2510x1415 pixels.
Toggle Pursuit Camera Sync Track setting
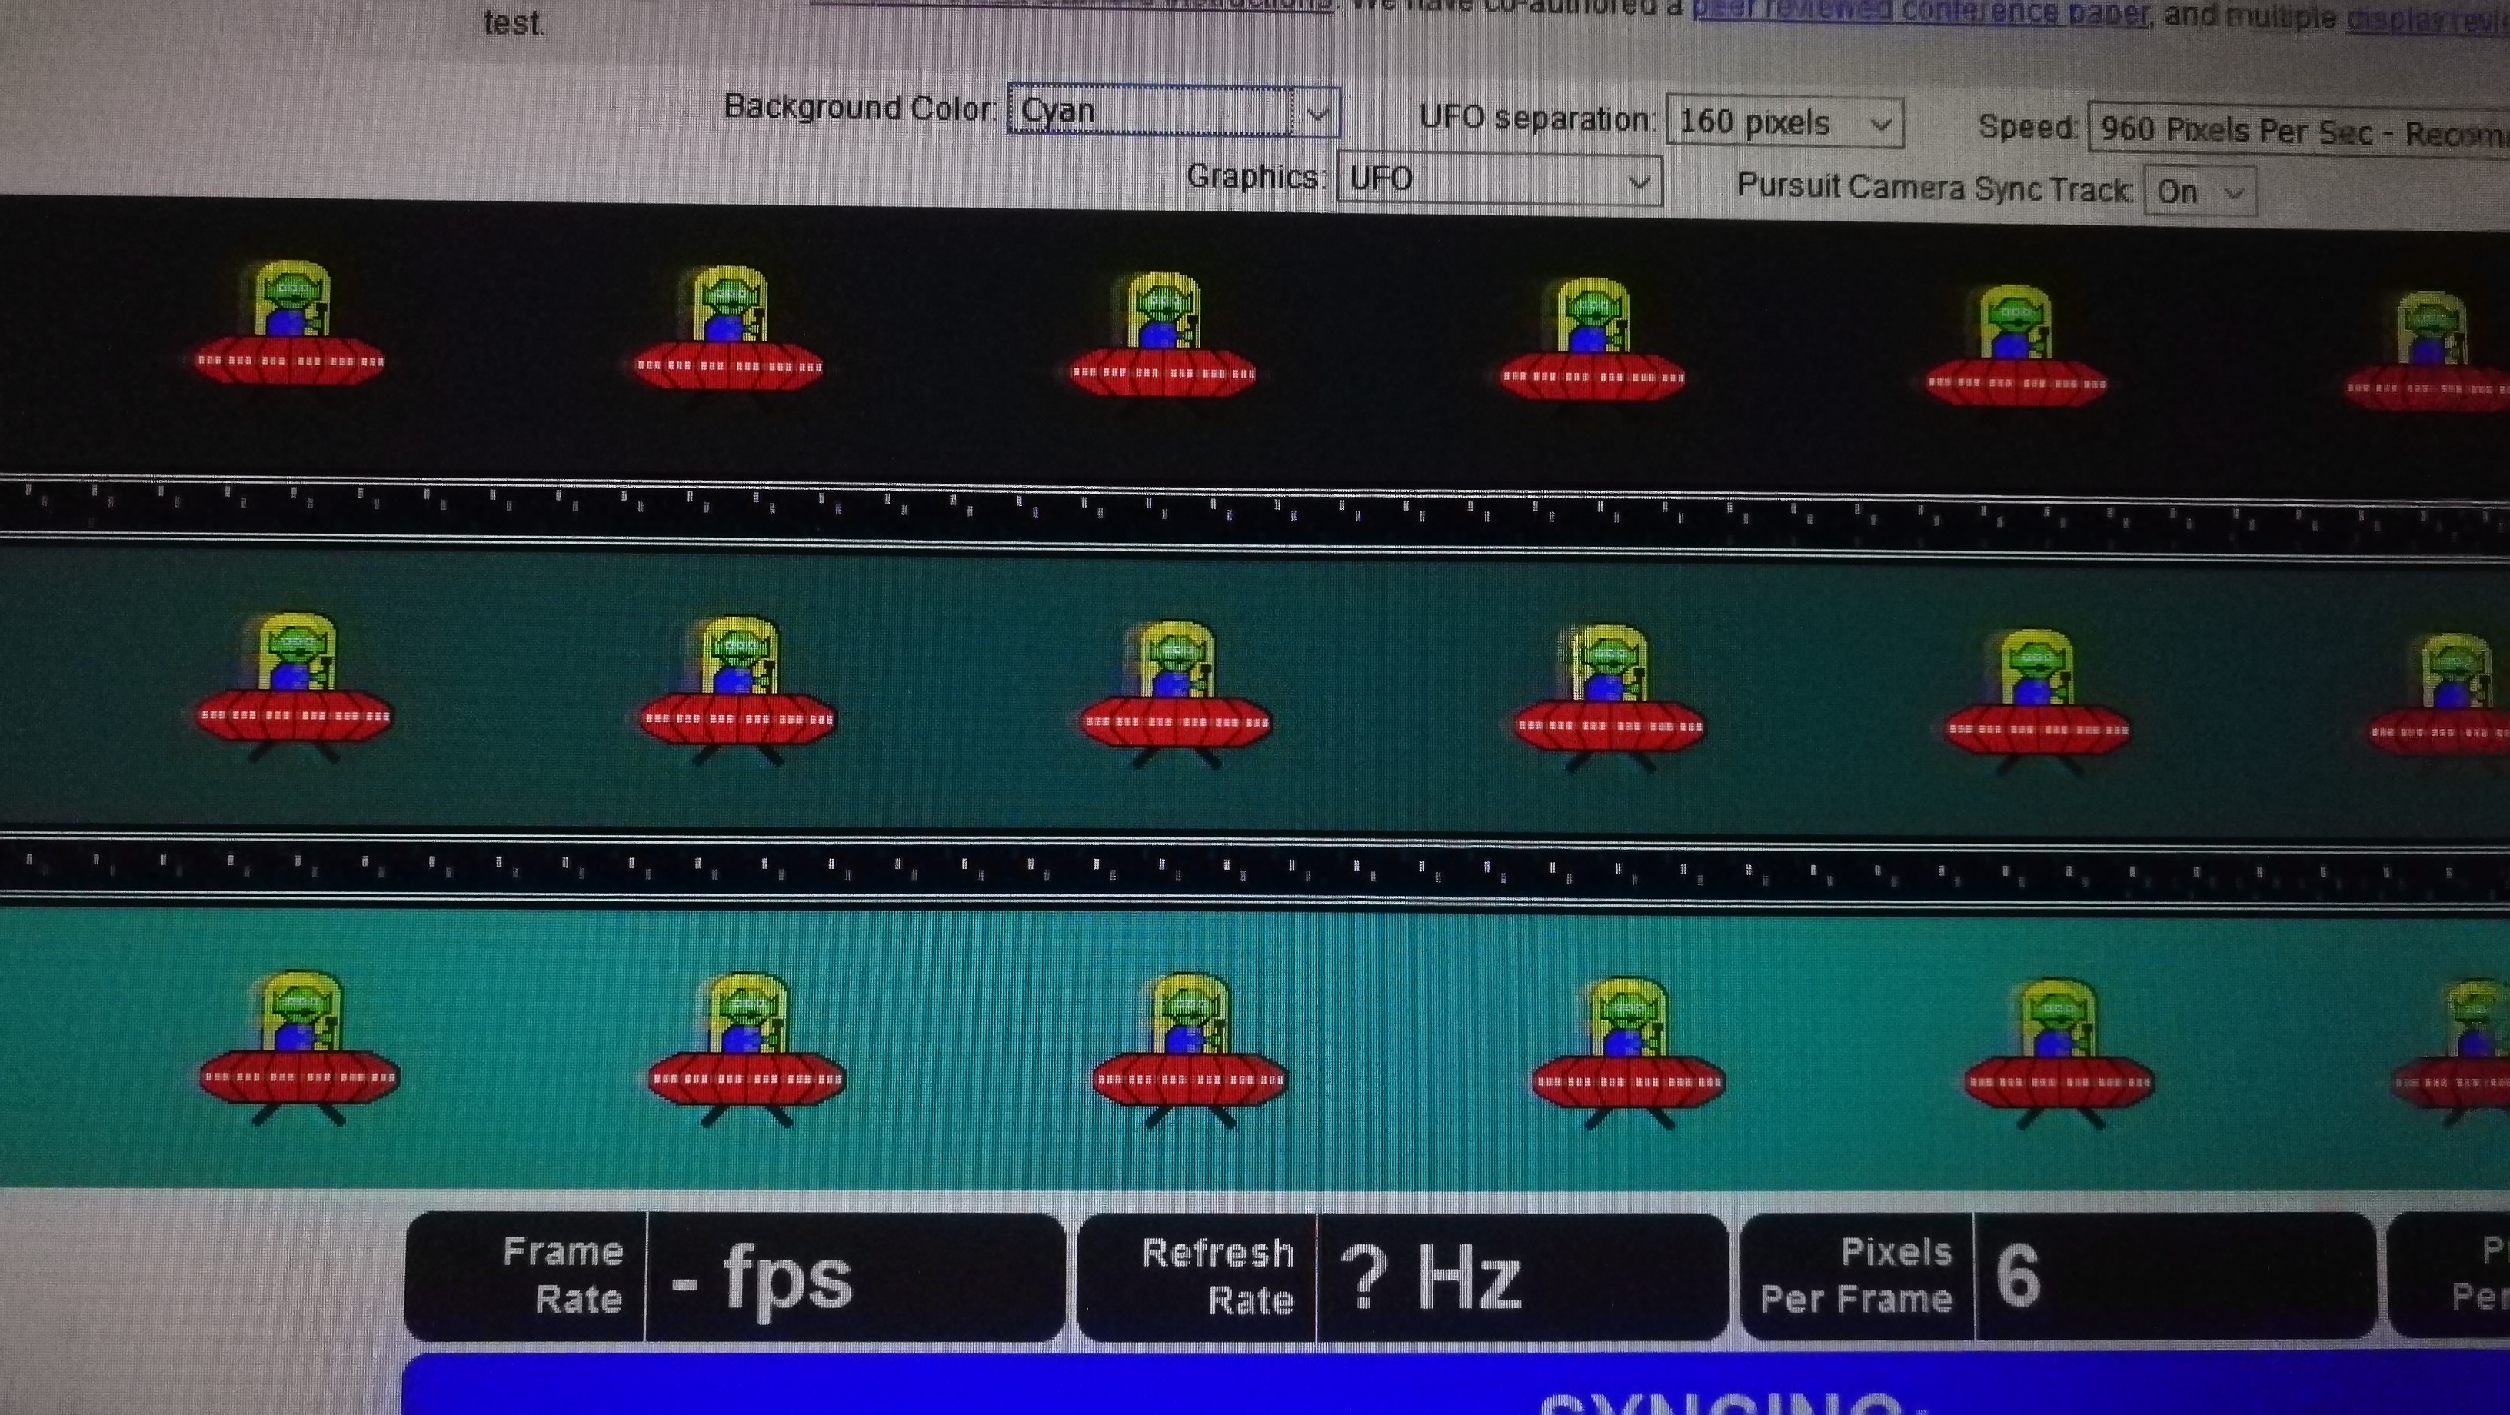(x=2199, y=191)
